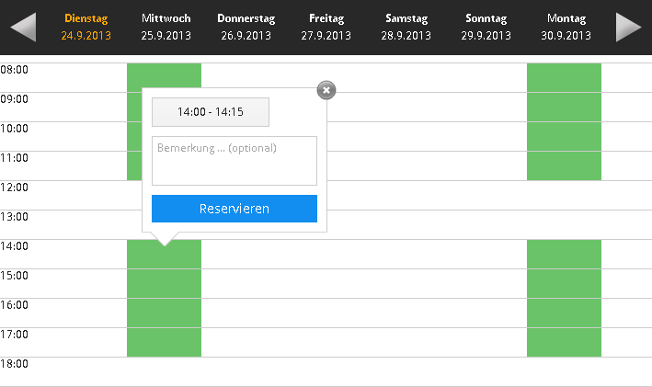
Task: Select Samstag 28.9.2013 day header
Action: (406, 27)
